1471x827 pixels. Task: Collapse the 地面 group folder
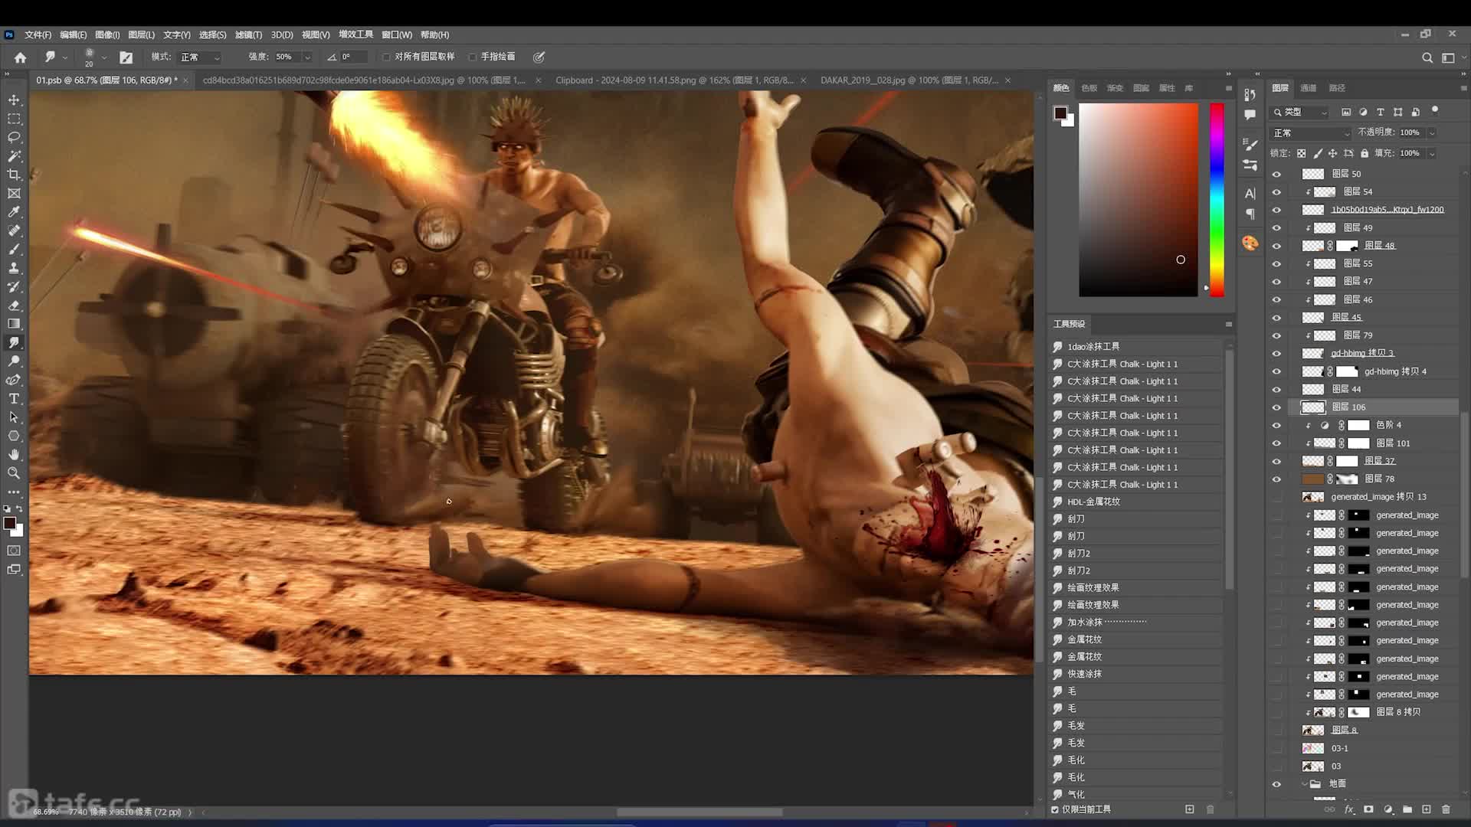(x=1305, y=784)
